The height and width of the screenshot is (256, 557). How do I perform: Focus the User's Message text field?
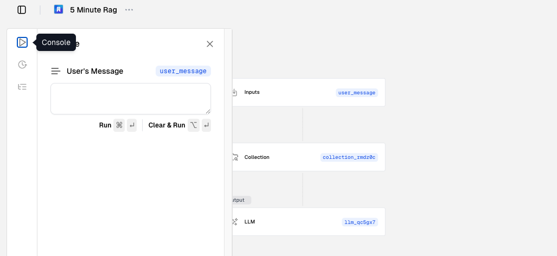(130, 99)
